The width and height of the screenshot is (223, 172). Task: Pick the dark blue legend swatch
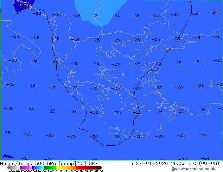pyautogui.click(x=33, y=167)
